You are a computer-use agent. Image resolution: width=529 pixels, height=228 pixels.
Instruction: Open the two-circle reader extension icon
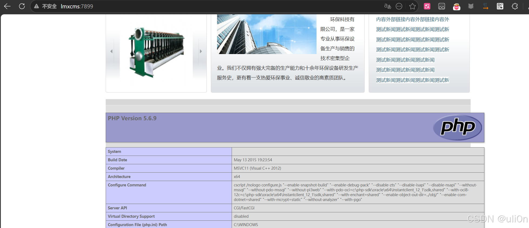pos(442,6)
